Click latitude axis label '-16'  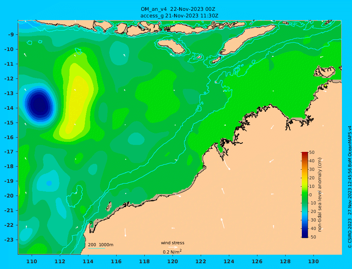[9, 137]
